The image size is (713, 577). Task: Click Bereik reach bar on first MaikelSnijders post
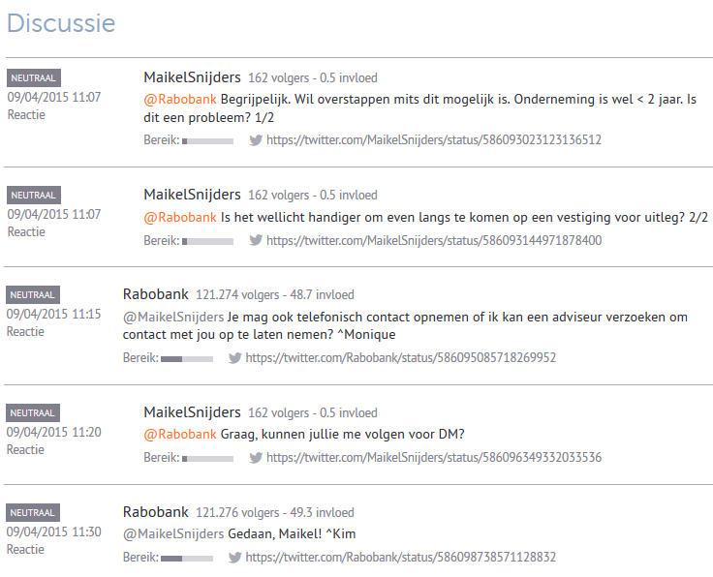click(207, 141)
